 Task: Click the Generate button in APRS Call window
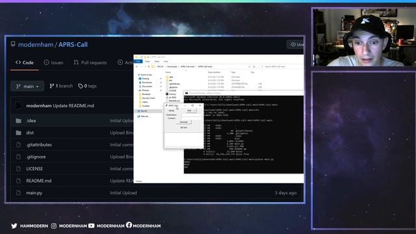(184, 122)
